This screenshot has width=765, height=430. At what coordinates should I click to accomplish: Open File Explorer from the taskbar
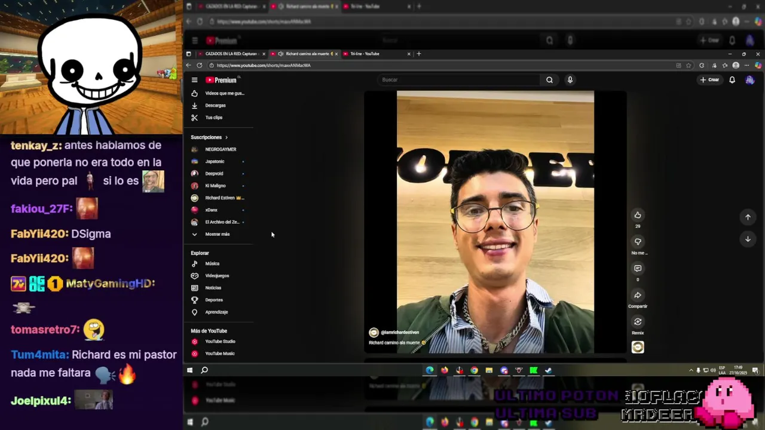[489, 370]
